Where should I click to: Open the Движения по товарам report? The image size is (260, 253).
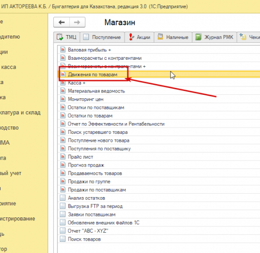coord(92,75)
